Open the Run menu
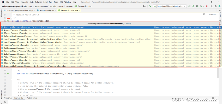The image size is (222, 104). [x=51, y=2]
